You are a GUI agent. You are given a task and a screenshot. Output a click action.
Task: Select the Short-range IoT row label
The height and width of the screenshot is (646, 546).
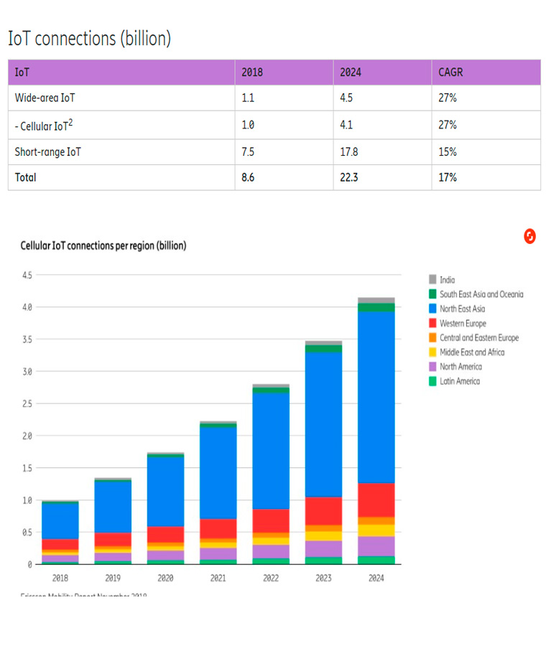pyautogui.click(x=49, y=152)
